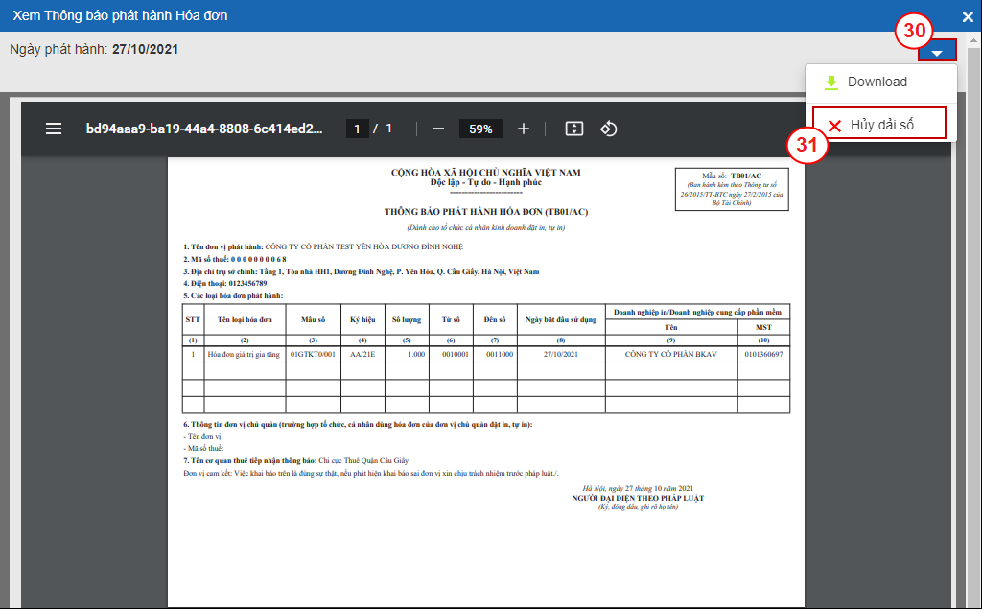Click the dialog title Xem Thông báo phát hành Hóa đơn
Screen dimensions: 982x609
[120, 15]
